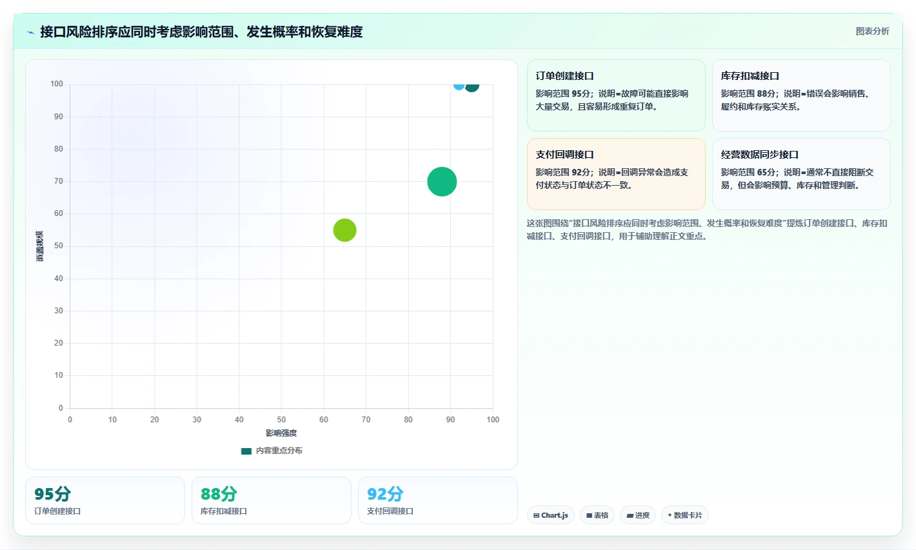Select the 95分 订单创建接口 stat card
Image resolution: width=916 pixels, height=550 pixels.
pos(105,500)
